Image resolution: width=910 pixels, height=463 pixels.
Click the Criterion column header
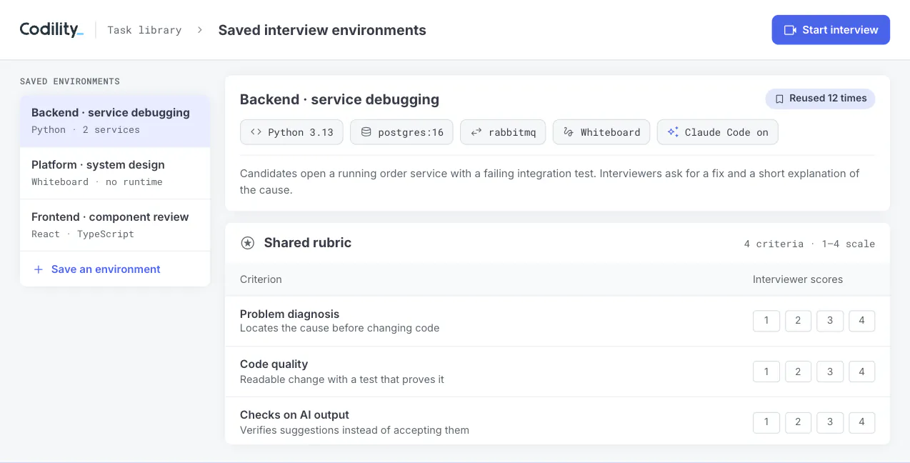click(x=261, y=279)
